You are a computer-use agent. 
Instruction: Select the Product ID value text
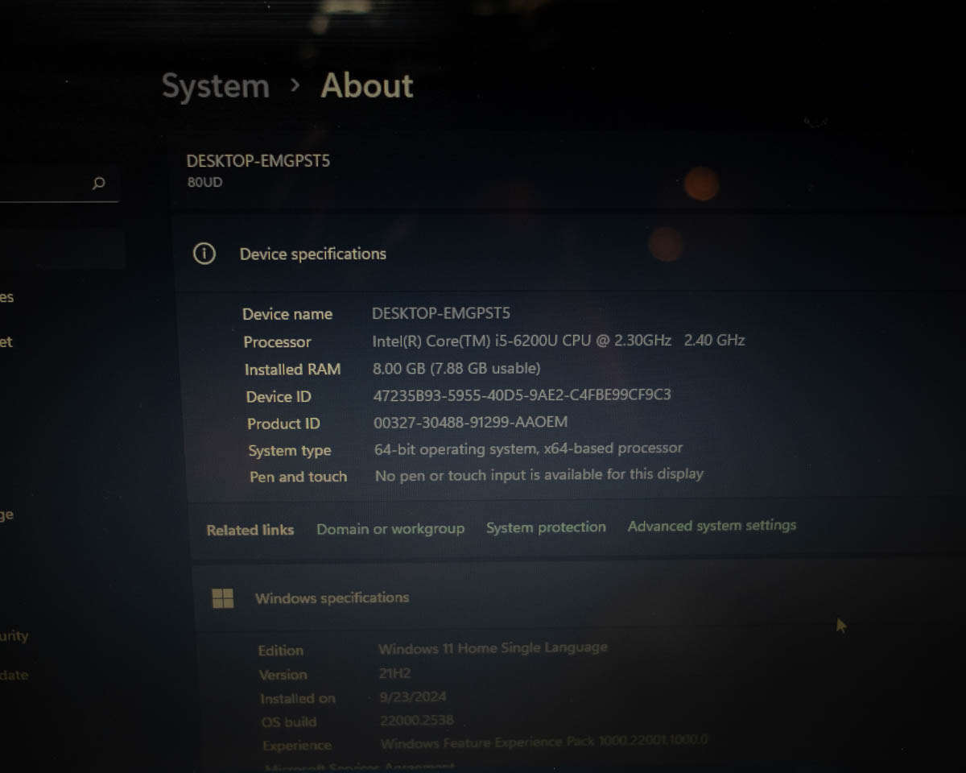[471, 422]
